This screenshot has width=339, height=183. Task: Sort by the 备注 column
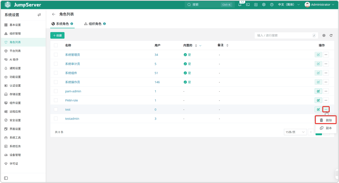click(227, 45)
